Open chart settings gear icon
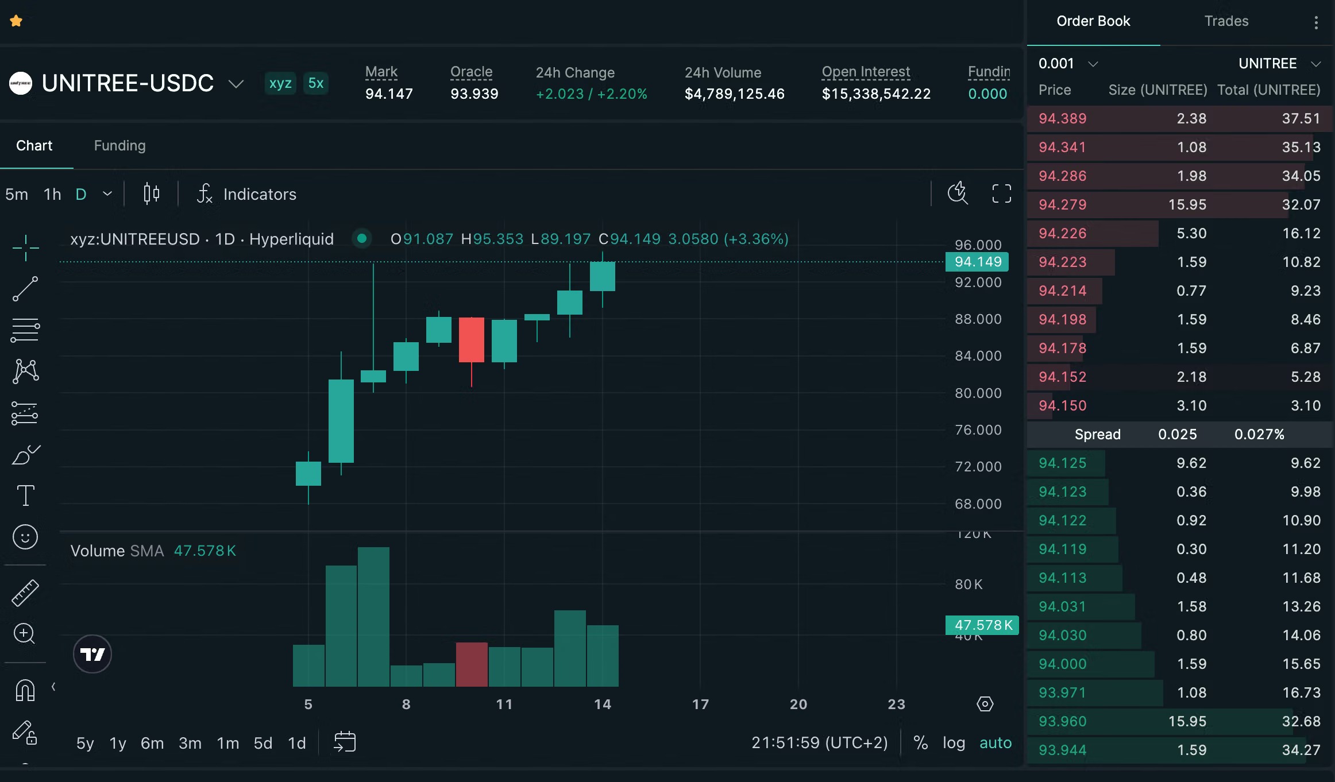Screen dimensions: 1335x782 point(985,704)
